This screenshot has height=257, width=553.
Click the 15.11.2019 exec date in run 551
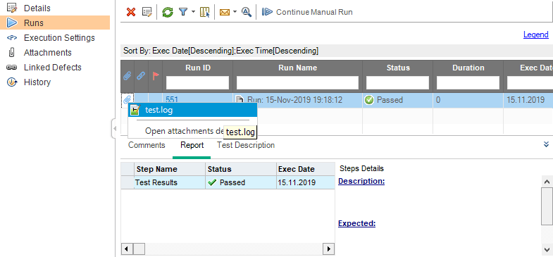[x=526, y=100]
